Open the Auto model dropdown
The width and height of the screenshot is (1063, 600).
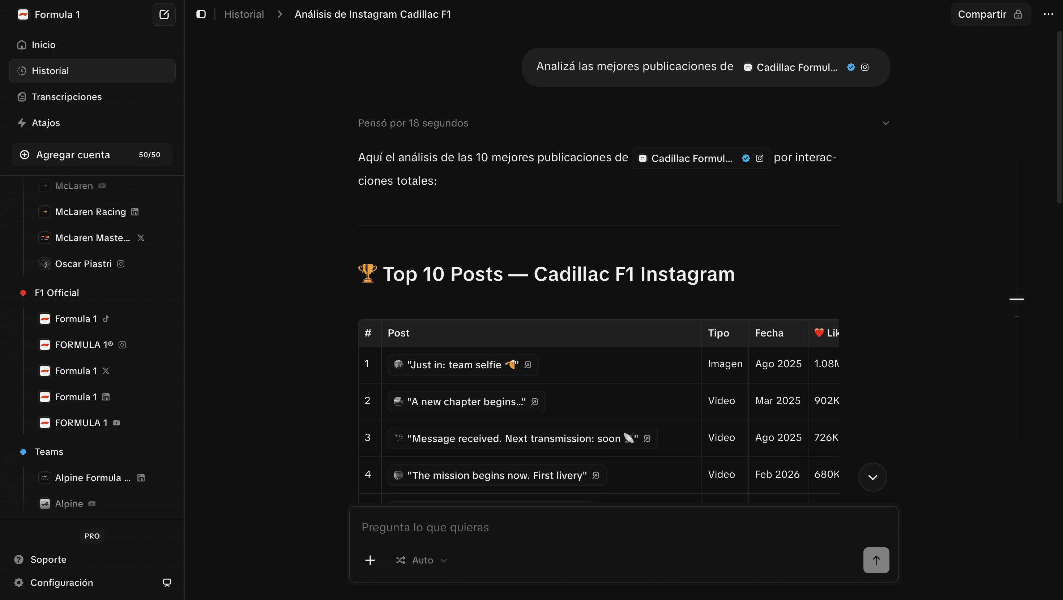pos(421,560)
